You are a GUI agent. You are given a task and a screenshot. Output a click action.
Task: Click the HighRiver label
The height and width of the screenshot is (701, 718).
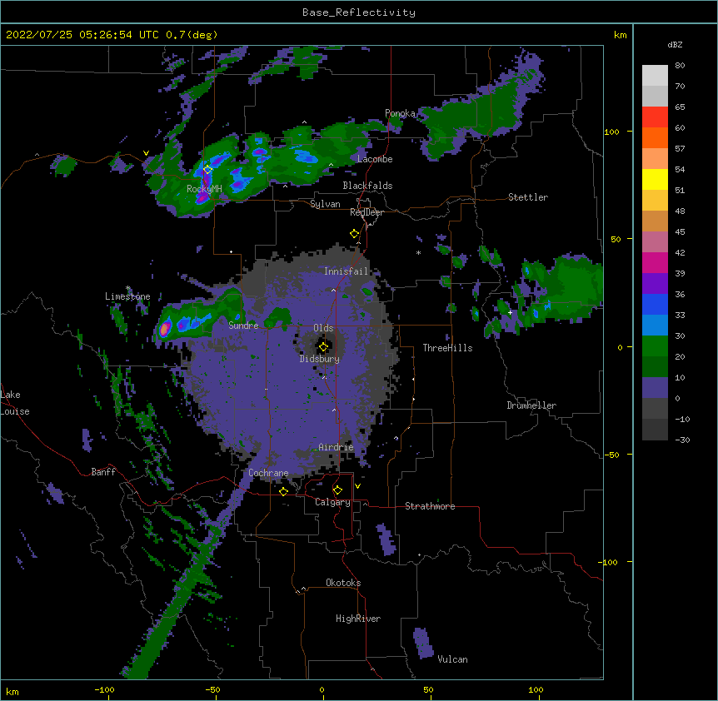click(358, 619)
